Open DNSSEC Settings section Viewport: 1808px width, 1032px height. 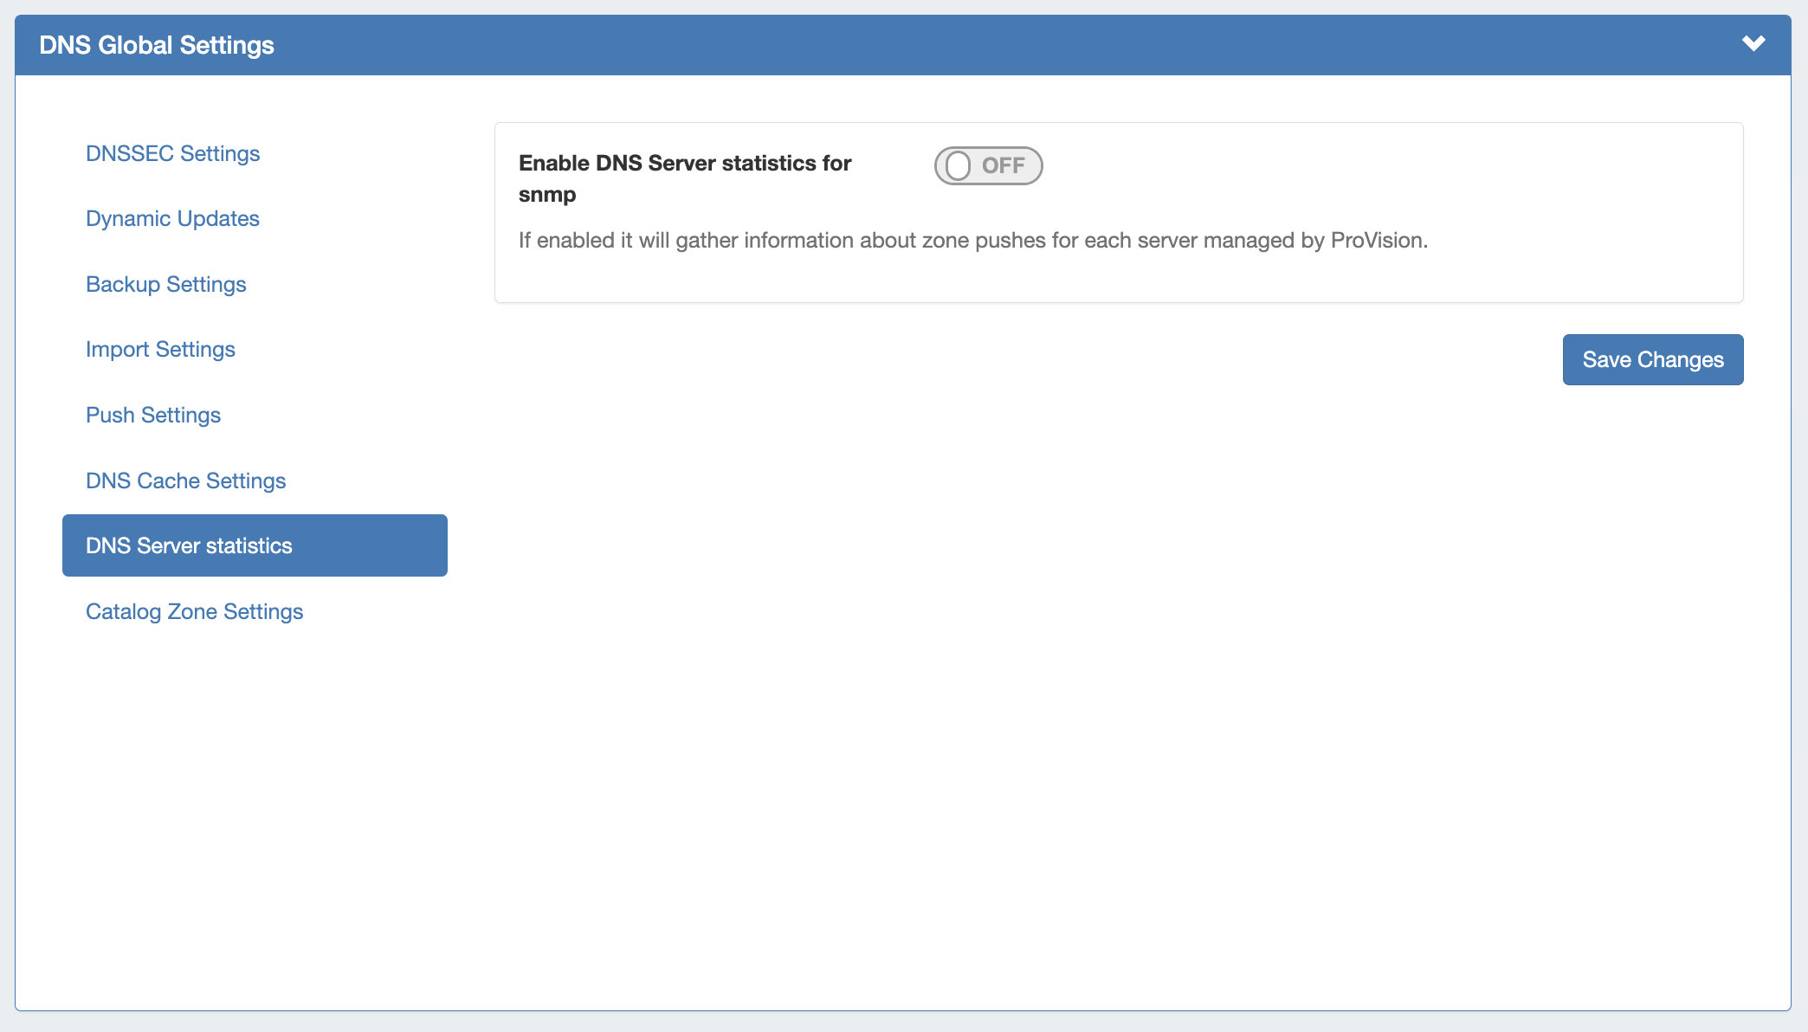click(x=172, y=153)
